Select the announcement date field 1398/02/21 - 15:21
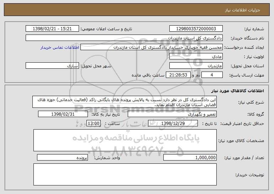The width and height of the screenshot is (274, 194). pos(52,29)
